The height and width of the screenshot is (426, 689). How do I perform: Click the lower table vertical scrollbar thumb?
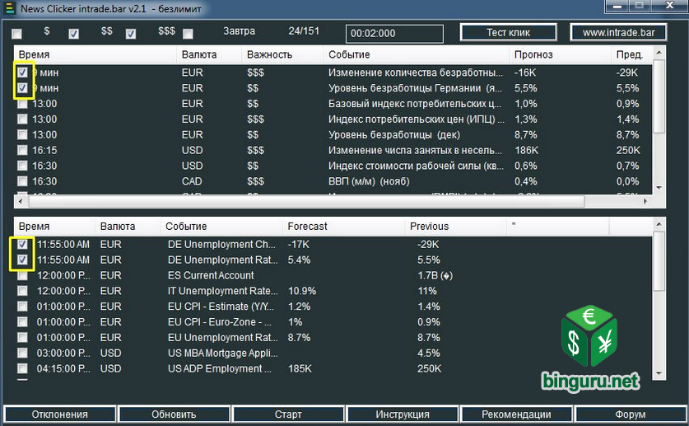pyautogui.click(x=659, y=261)
